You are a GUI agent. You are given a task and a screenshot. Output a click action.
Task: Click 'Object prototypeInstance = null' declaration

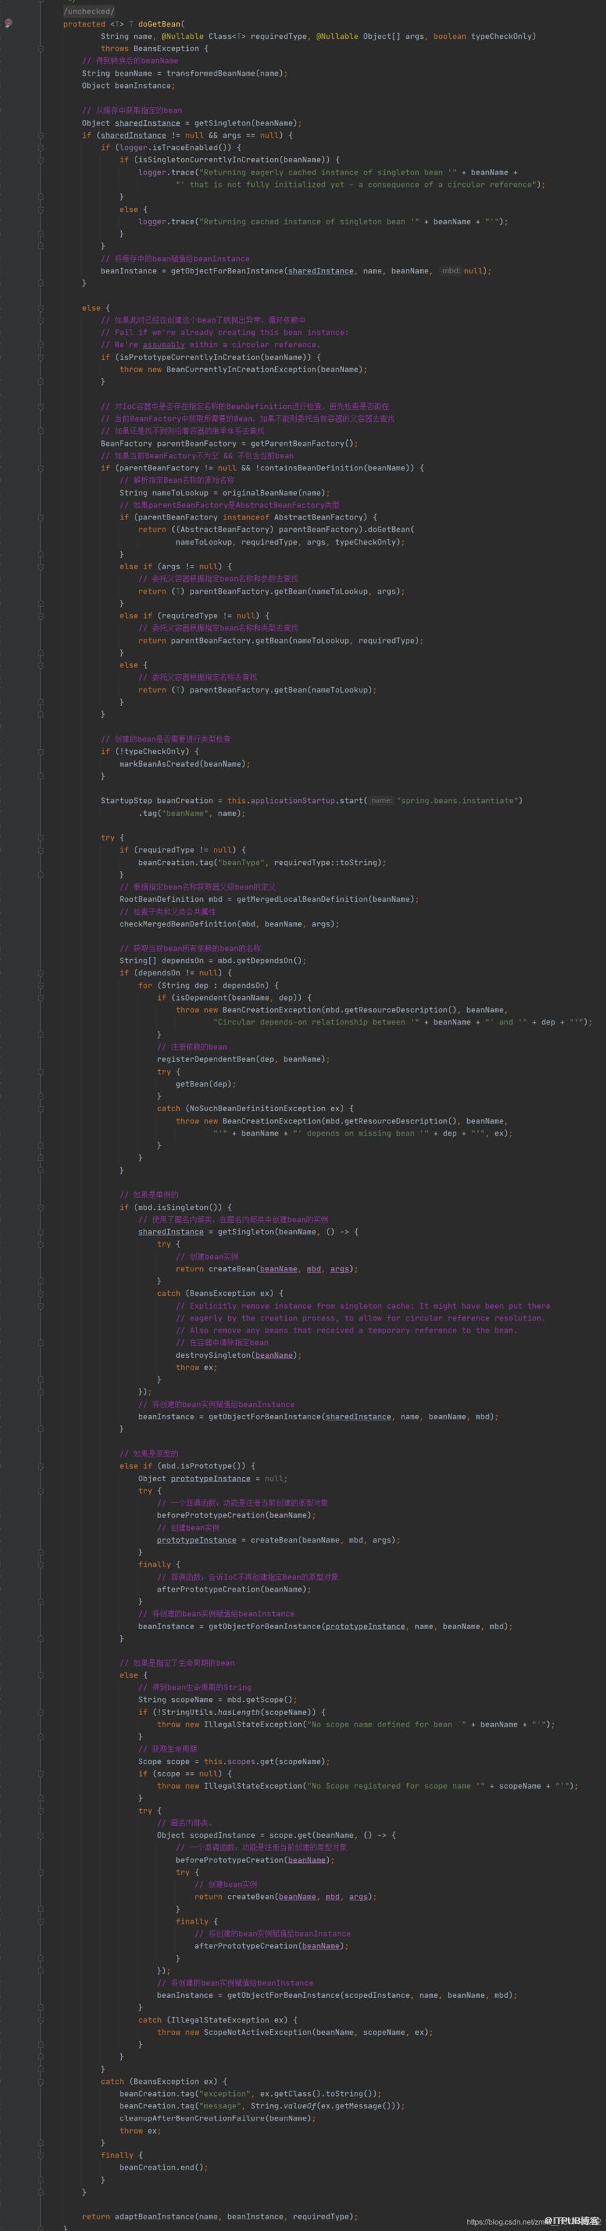click(x=212, y=1478)
